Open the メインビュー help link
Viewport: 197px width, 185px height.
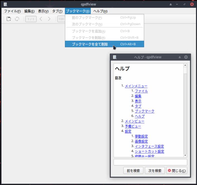pos(135,121)
